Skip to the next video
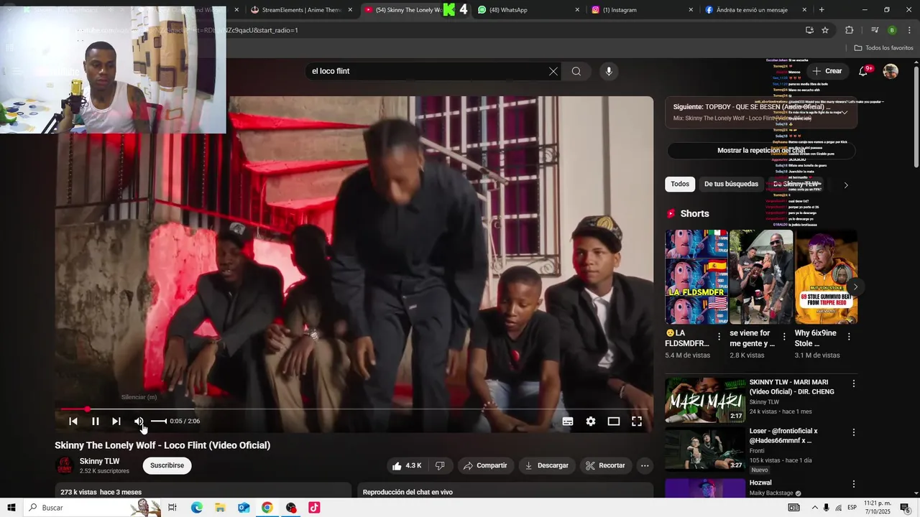The width and height of the screenshot is (920, 517). click(116, 421)
